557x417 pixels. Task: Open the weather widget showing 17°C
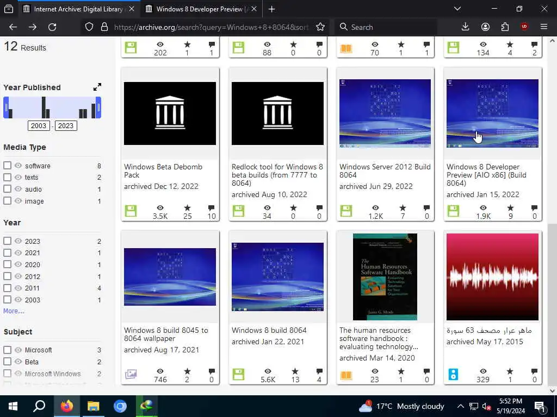[401, 406]
